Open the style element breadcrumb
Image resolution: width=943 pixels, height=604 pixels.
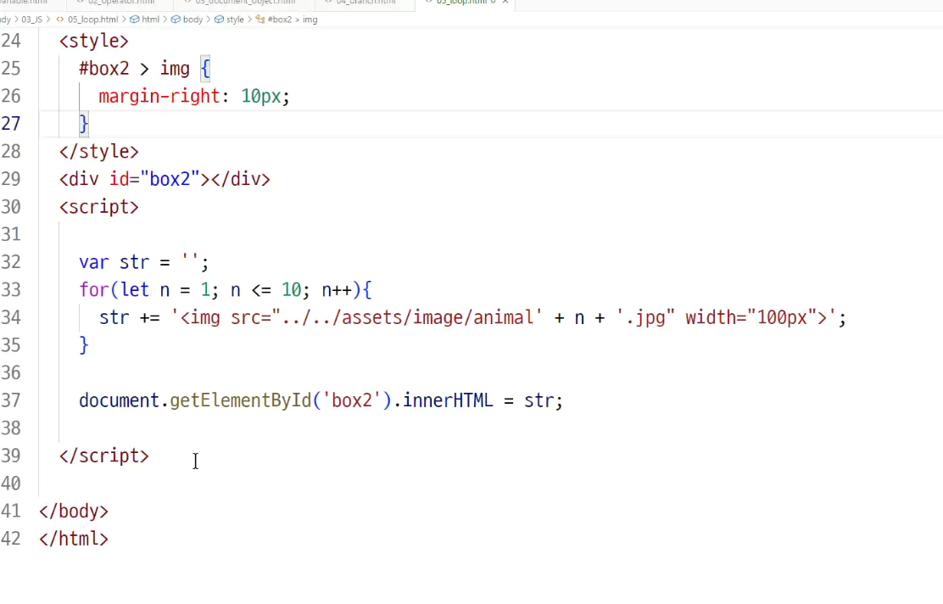tap(229, 20)
